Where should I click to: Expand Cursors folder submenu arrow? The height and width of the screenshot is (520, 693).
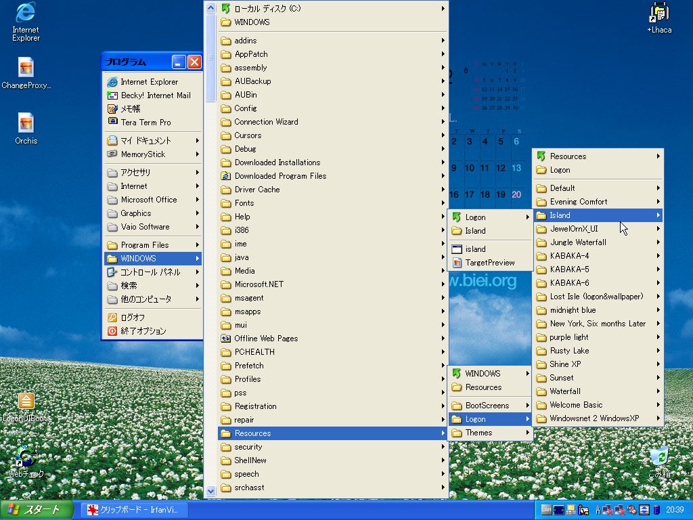443,135
